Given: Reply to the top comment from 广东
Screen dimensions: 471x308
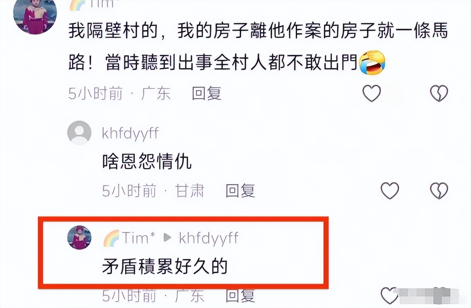Looking at the screenshot, I should tap(206, 94).
